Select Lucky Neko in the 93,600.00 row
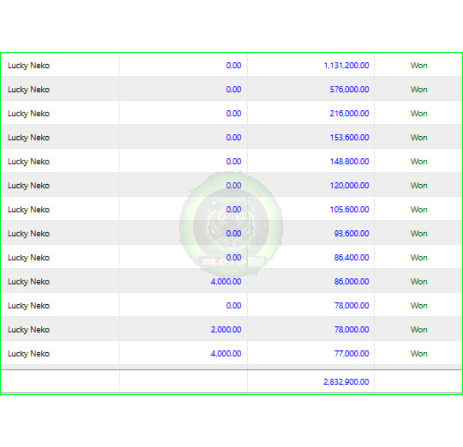Viewport: 463px width, 447px height. click(x=29, y=233)
